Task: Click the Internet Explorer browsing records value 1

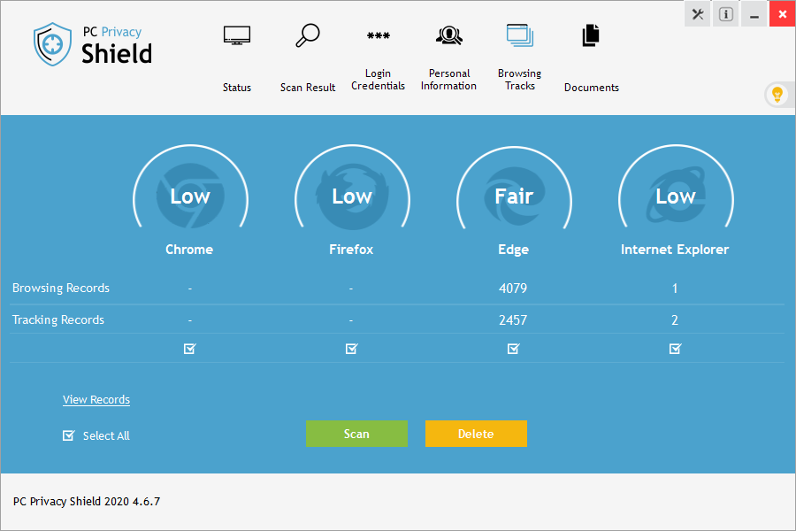Action: coord(675,289)
